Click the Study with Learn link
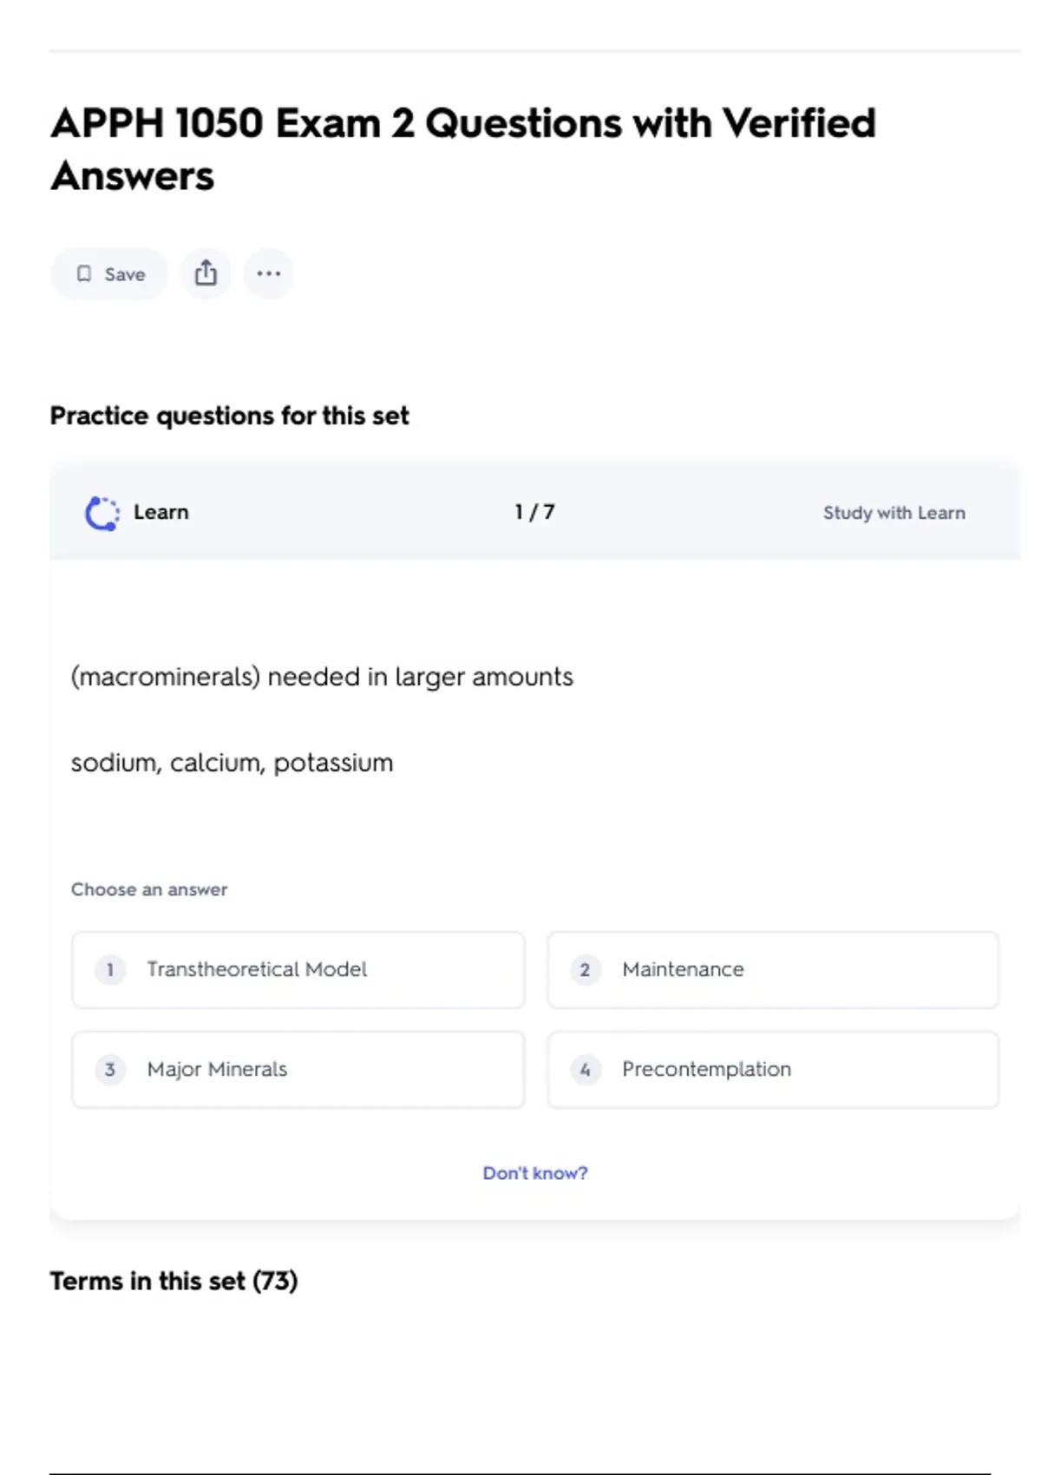Screen dimensions: 1041x1475 (x=894, y=513)
